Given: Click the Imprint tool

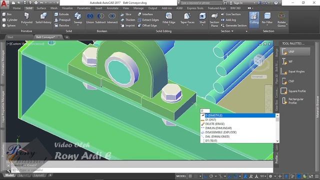Looking at the screenshot, I should coord(127,25).
